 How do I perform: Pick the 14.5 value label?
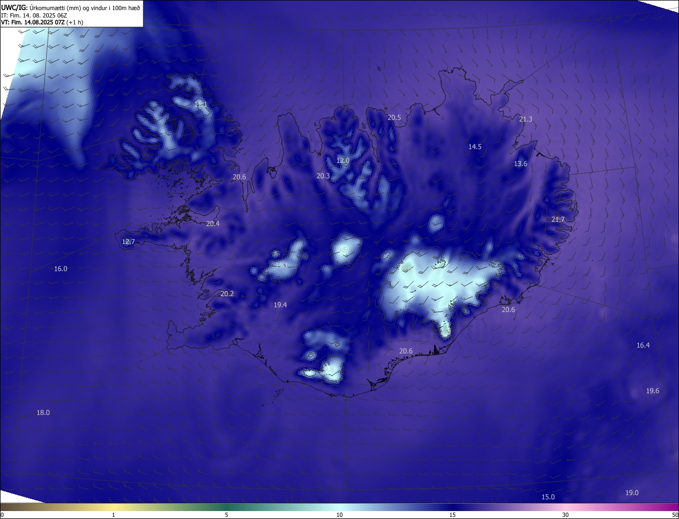(x=475, y=147)
